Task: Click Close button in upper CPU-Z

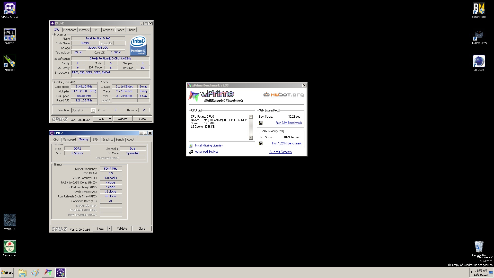Action: point(142,119)
